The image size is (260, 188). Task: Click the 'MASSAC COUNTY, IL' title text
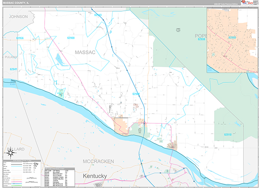pos(16,3)
